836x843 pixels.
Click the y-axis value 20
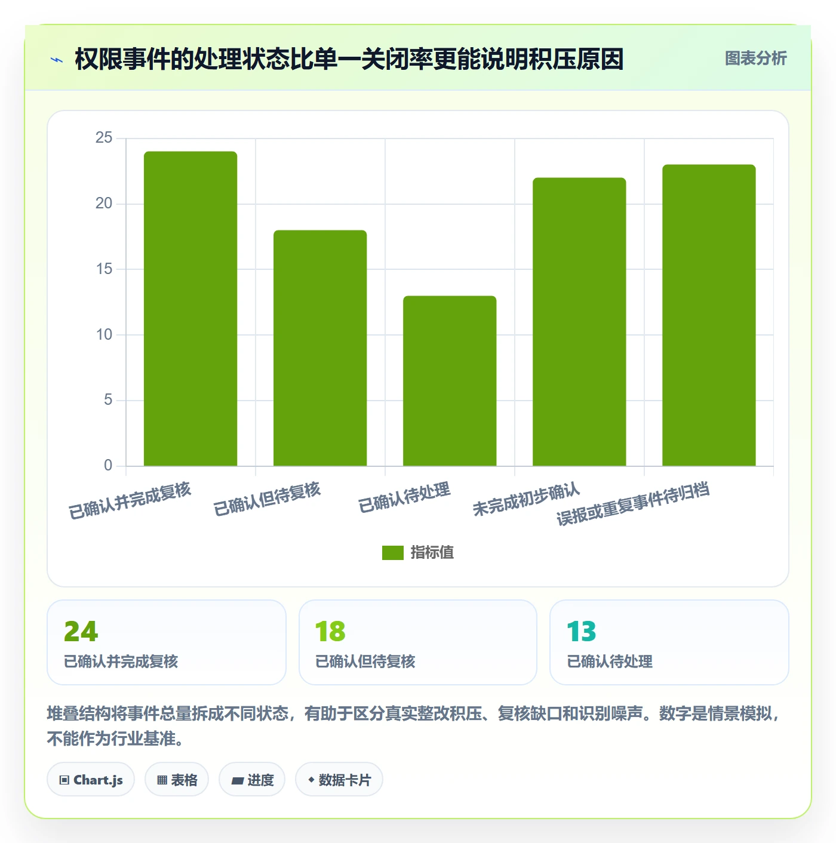104,204
